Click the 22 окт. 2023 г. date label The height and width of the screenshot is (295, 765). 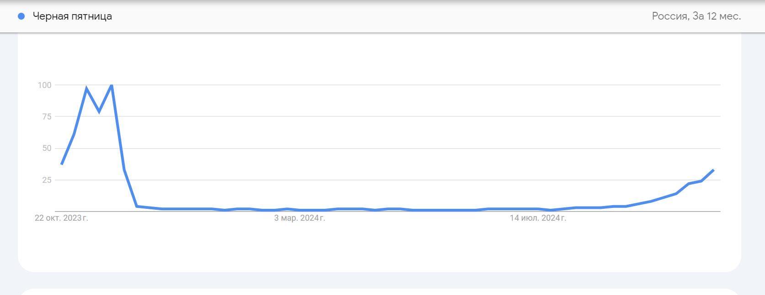61,218
